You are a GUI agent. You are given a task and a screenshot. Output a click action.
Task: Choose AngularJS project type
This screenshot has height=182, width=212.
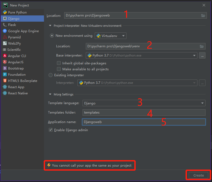pos(22,62)
